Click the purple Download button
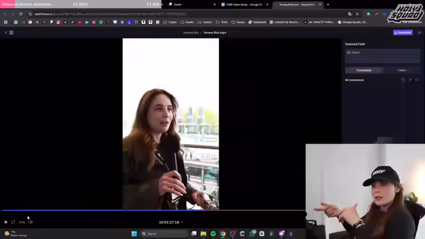This screenshot has height=239, width=425. (403, 33)
